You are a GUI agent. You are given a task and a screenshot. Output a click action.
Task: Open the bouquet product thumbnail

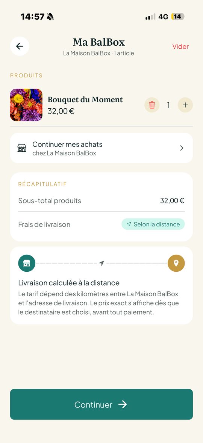click(26, 105)
